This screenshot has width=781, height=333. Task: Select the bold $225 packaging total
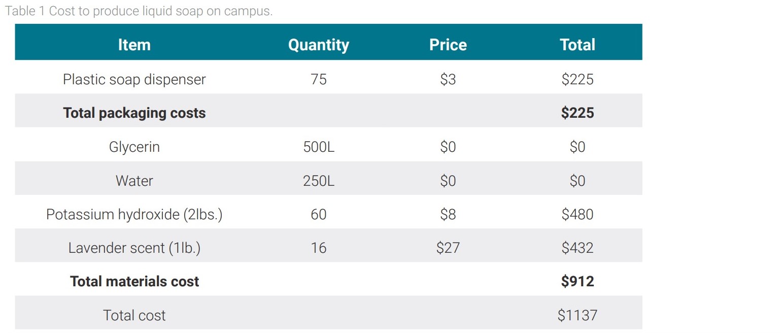[x=577, y=113]
